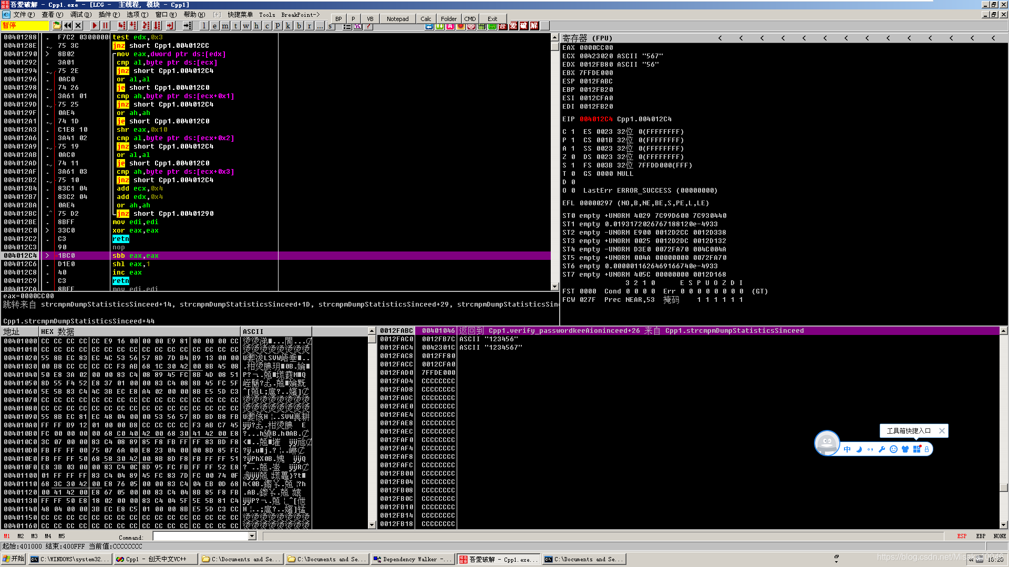Open the CPU window with the 'c' icon
The image size is (1009, 567).
click(x=267, y=25)
